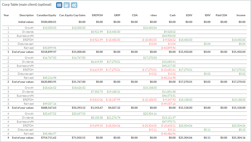Select the GRIP column header
Screen dimensions: 251x142
[117, 15]
